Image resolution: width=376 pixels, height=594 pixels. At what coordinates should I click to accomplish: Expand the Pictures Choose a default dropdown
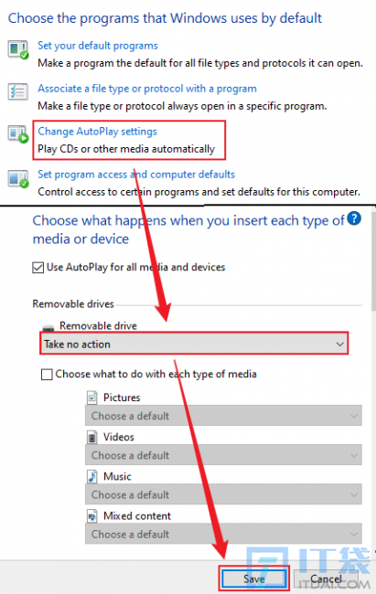(x=223, y=416)
